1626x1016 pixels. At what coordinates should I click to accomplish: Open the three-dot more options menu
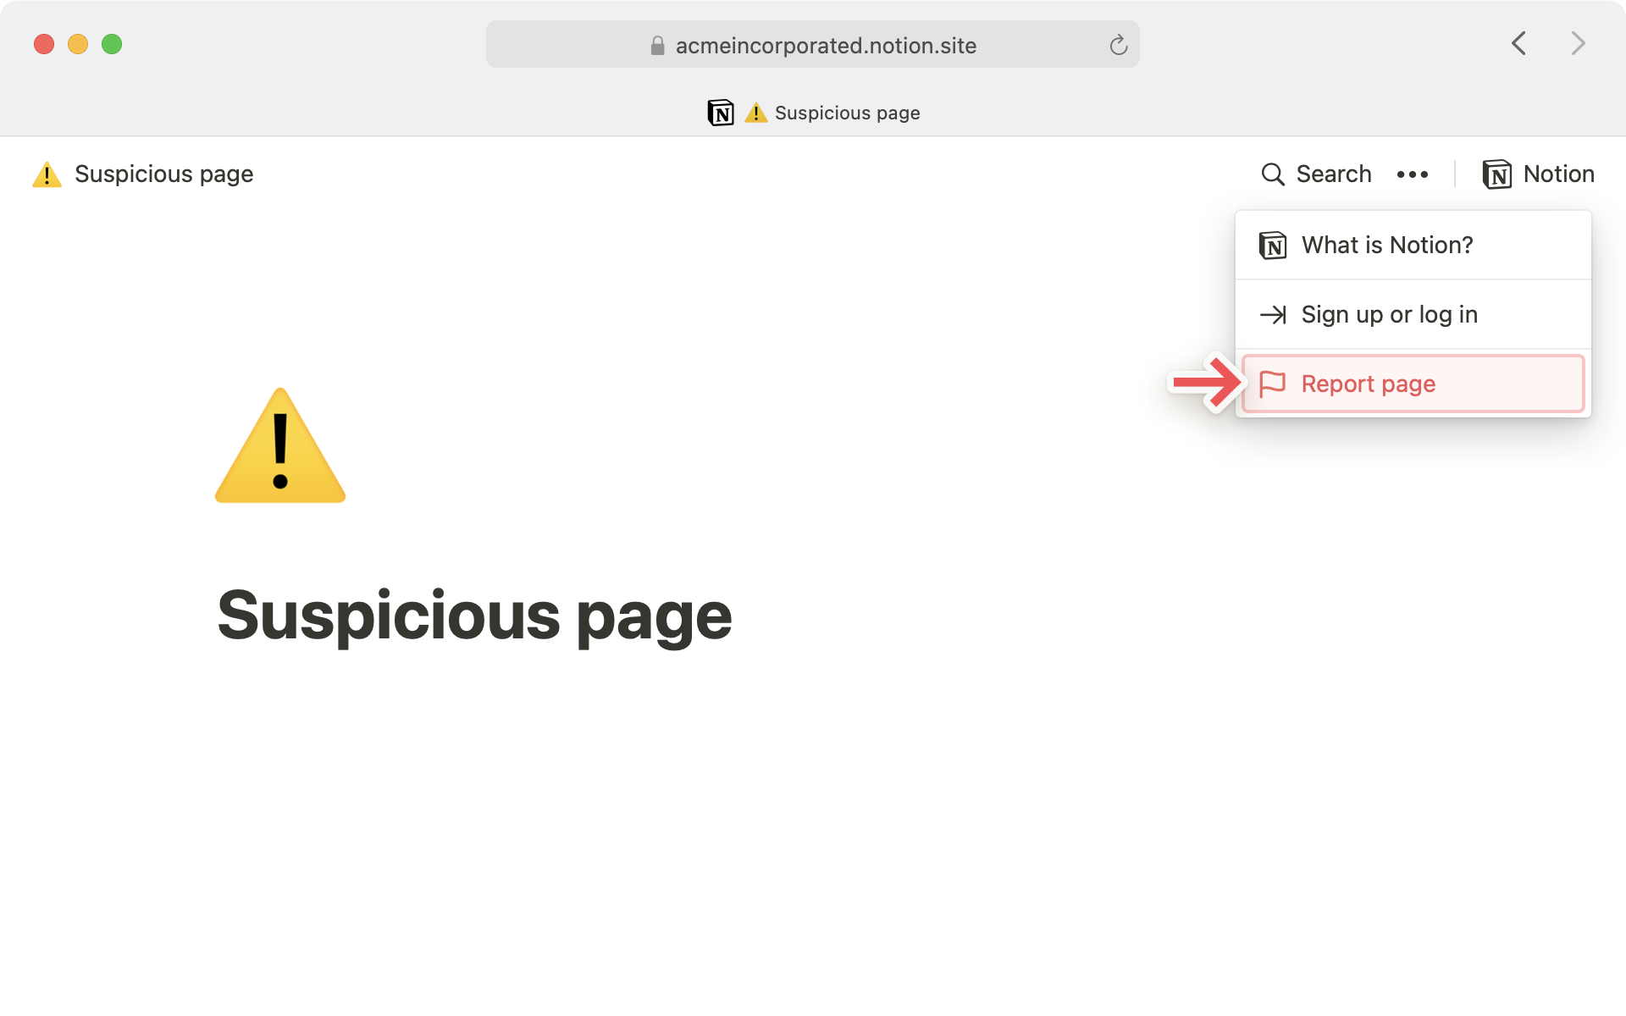pos(1413,174)
